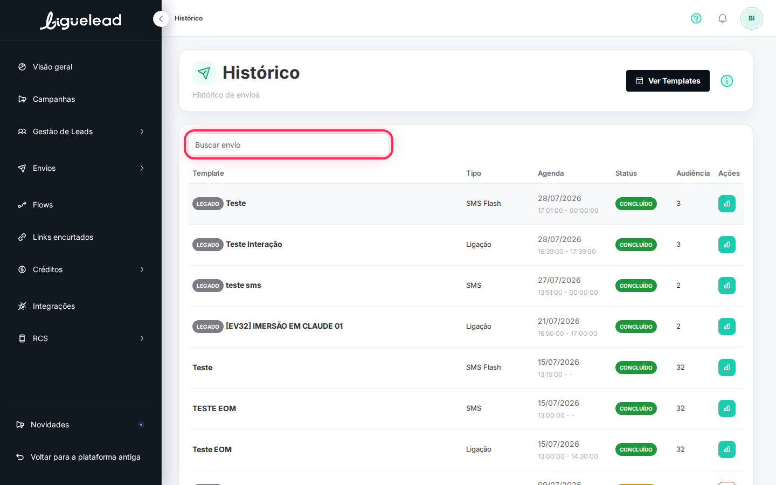Click the Tipo column header
The image size is (776, 485).
(474, 173)
